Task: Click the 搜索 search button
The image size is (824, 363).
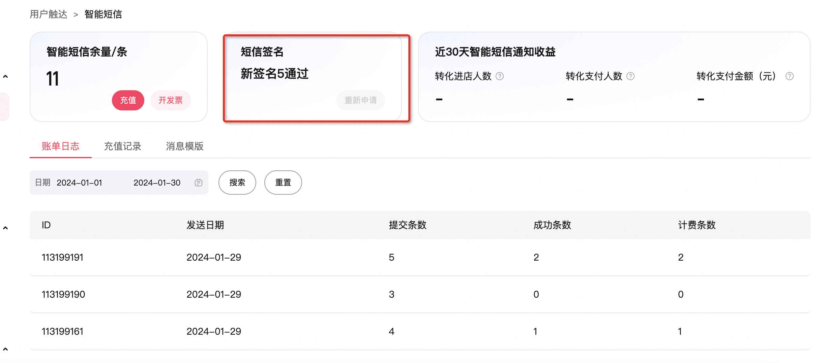Action: 237,183
